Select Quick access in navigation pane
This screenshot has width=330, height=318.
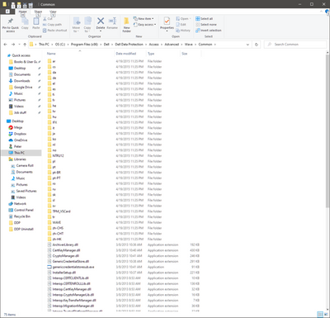(x=21, y=55)
